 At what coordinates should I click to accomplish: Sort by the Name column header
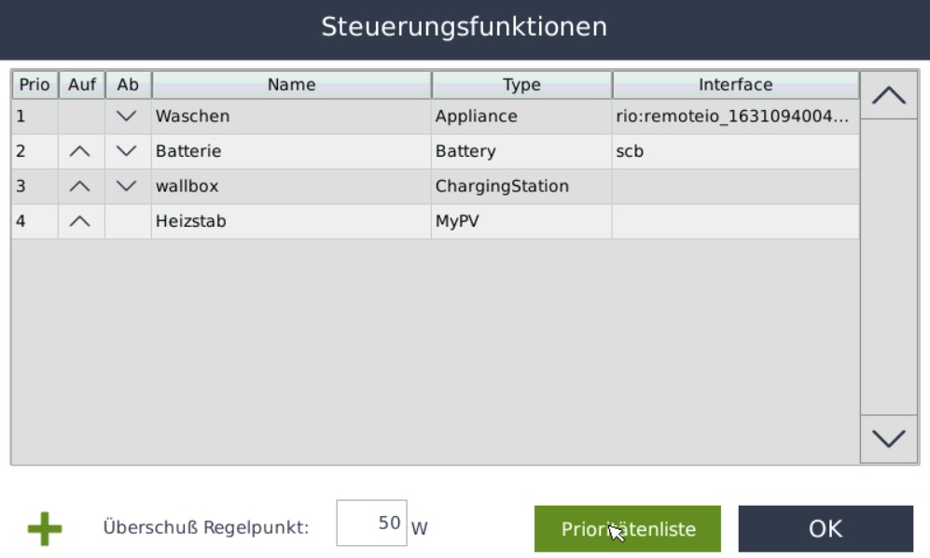click(291, 85)
